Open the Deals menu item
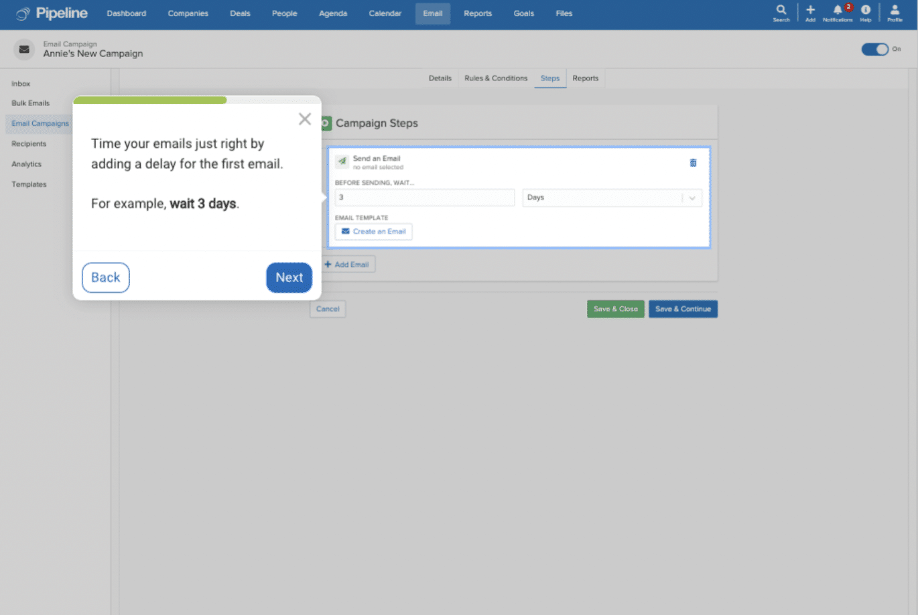This screenshot has height=615, width=918. (x=240, y=13)
